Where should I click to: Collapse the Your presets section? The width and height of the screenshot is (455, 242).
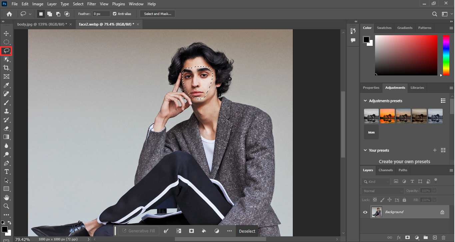pos(365,150)
